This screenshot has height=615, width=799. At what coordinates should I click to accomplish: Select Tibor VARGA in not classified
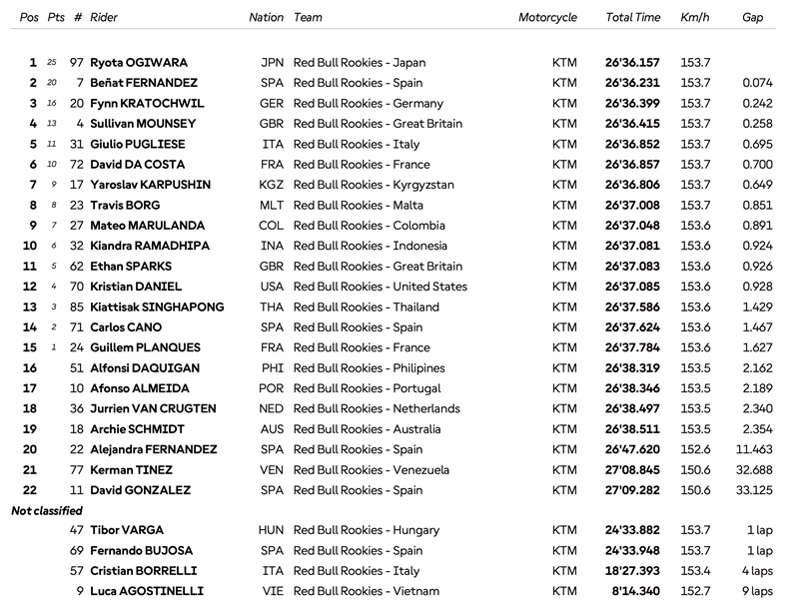pyautogui.click(x=127, y=530)
